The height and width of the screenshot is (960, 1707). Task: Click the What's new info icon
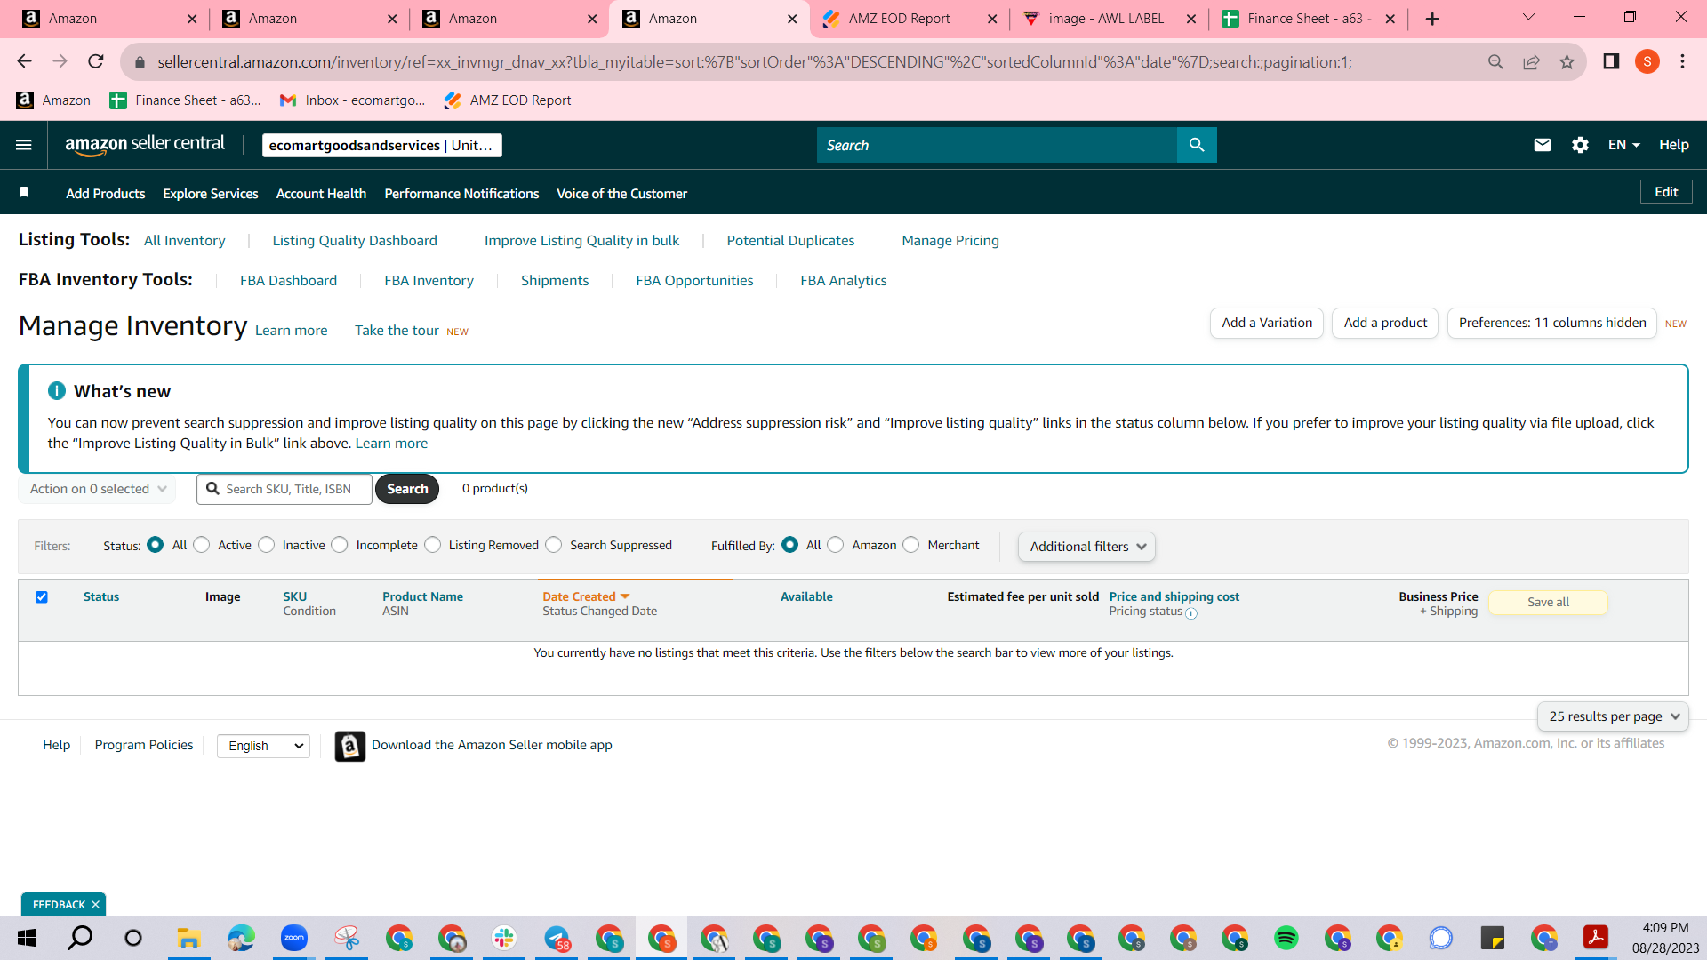pos(57,391)
